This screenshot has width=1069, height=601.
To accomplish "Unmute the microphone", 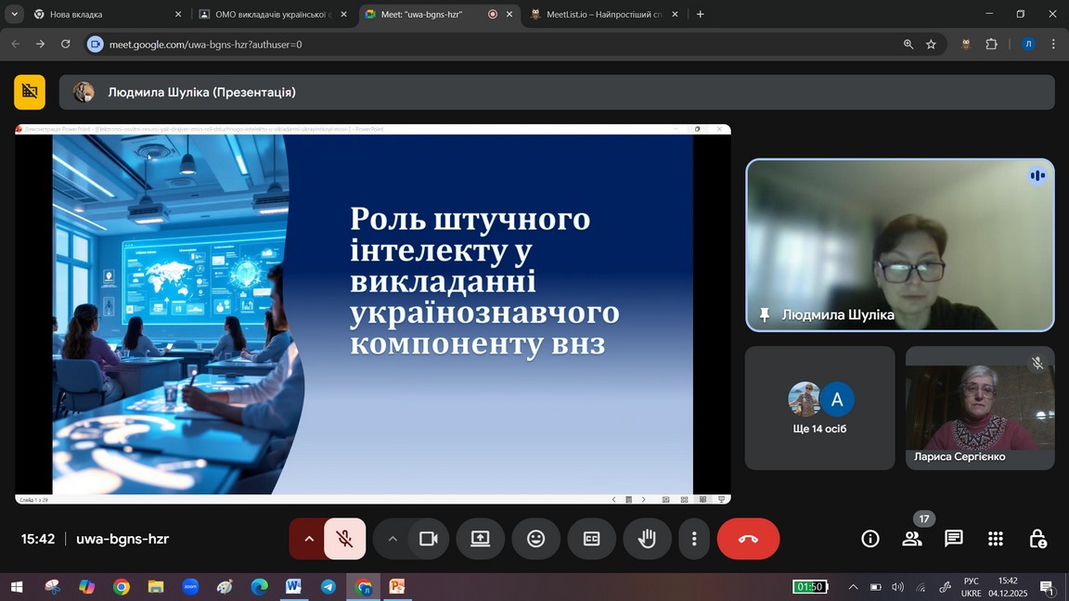I will point(344,539).
